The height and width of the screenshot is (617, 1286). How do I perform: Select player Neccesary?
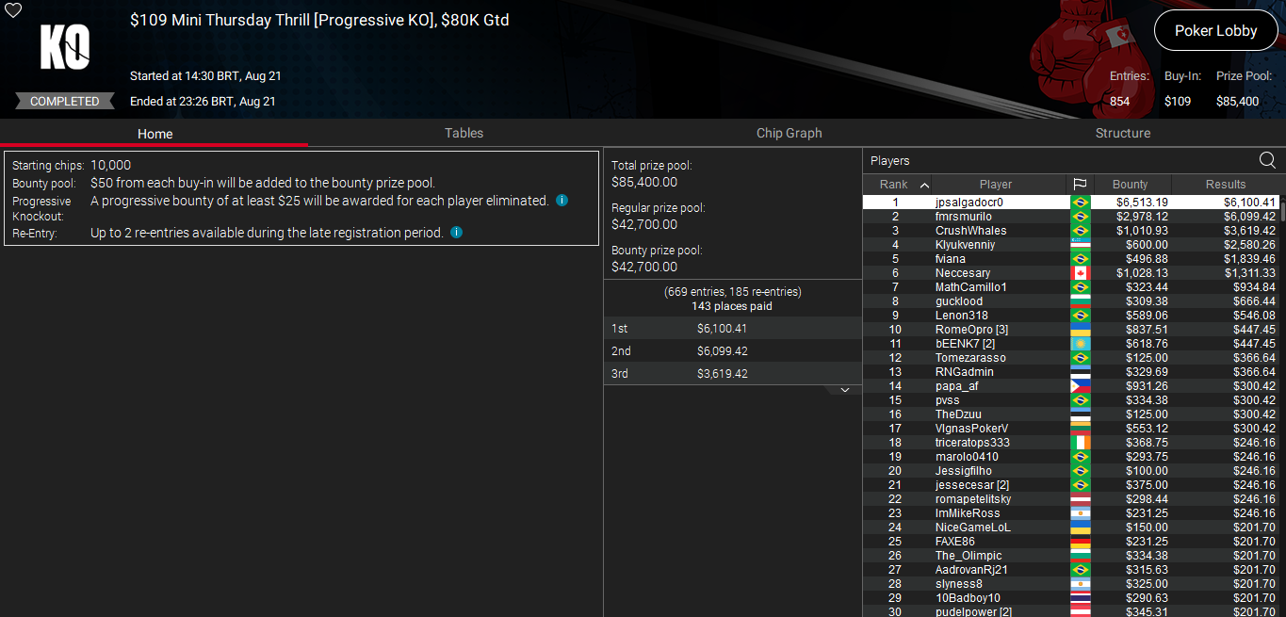1070,273
